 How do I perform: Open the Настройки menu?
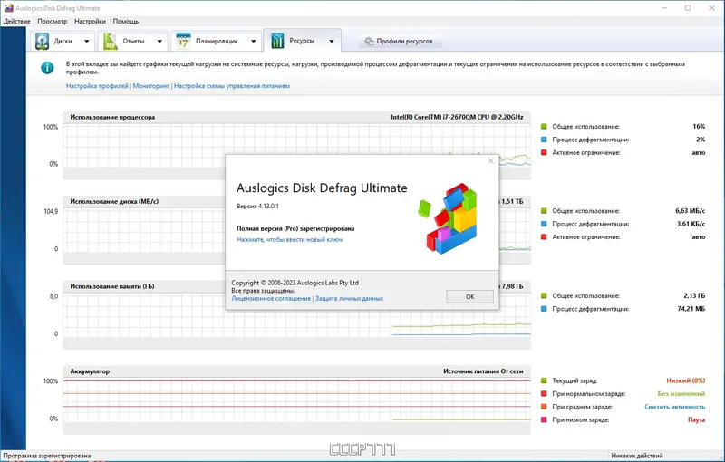click(x=90, y=21)
